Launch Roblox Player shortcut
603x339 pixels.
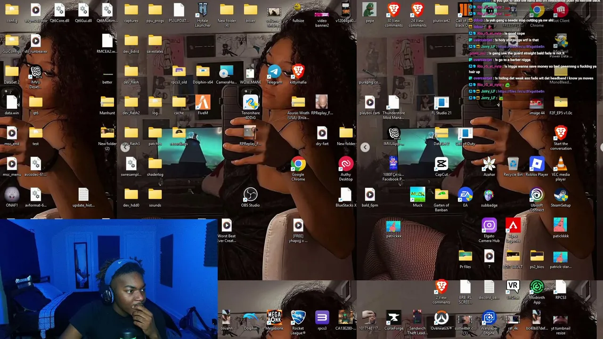coord(537,164)
